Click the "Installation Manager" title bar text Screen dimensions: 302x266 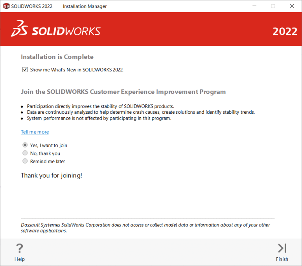pos(85,6)
